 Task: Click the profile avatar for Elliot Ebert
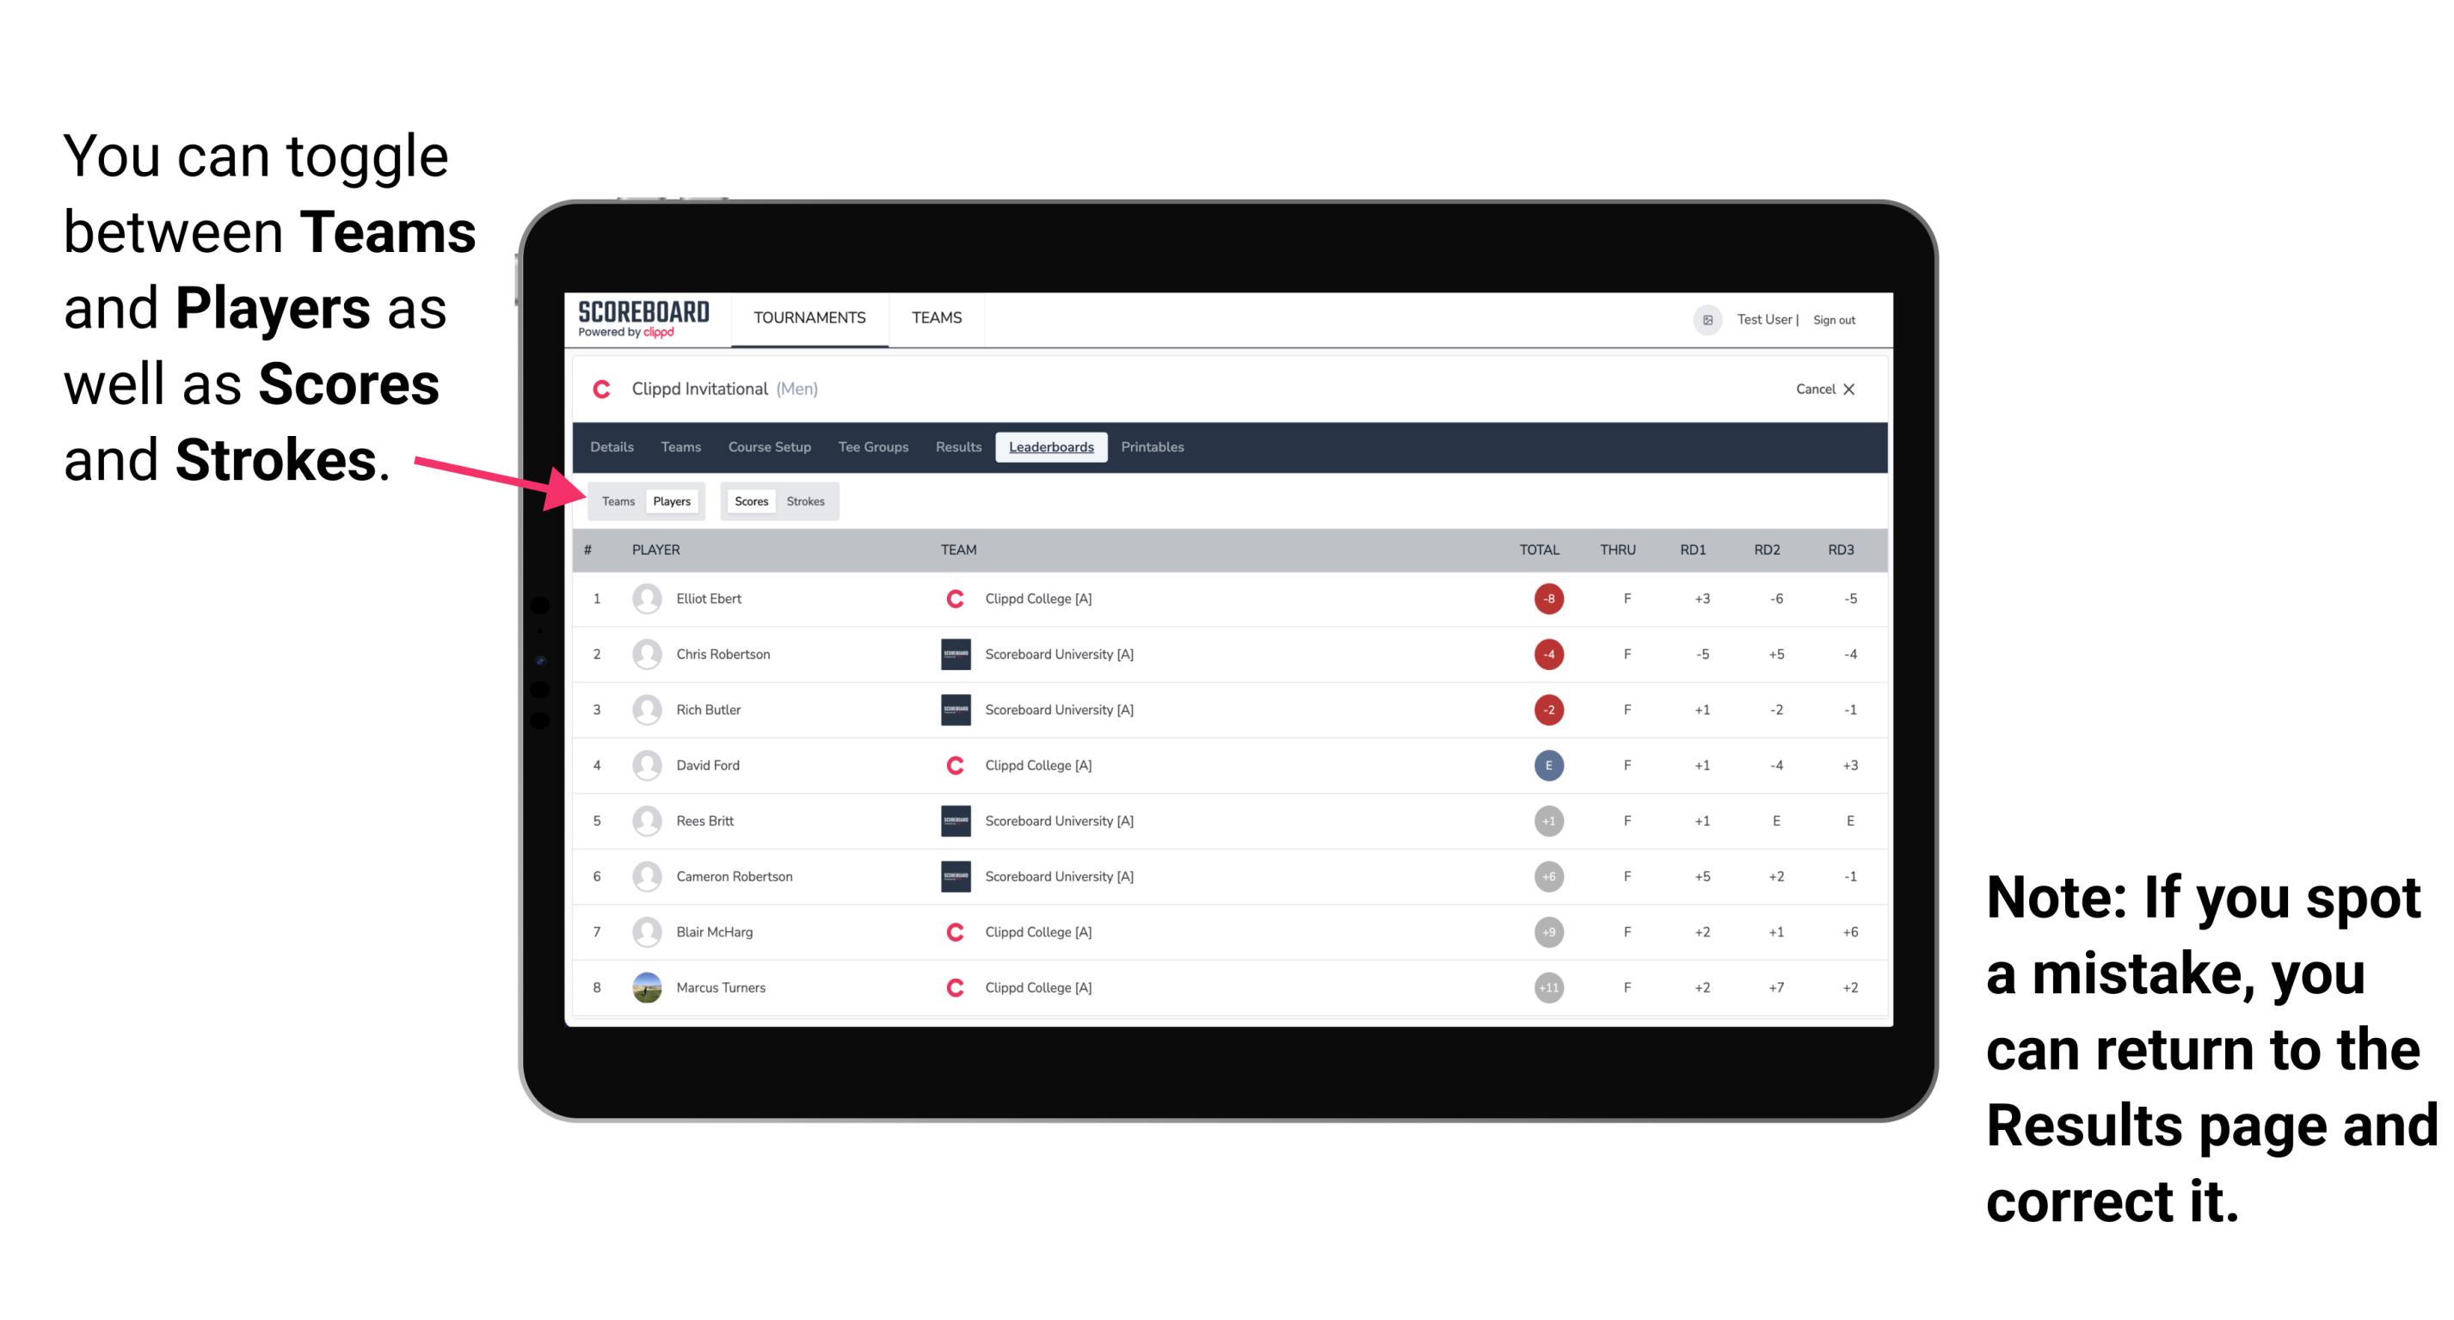[645, 599]
